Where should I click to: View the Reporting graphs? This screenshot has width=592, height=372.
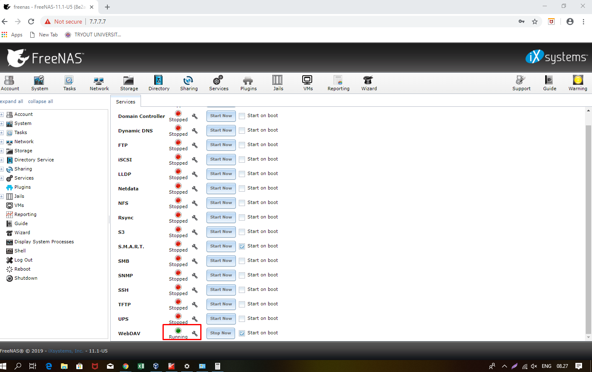pos(338,83)
